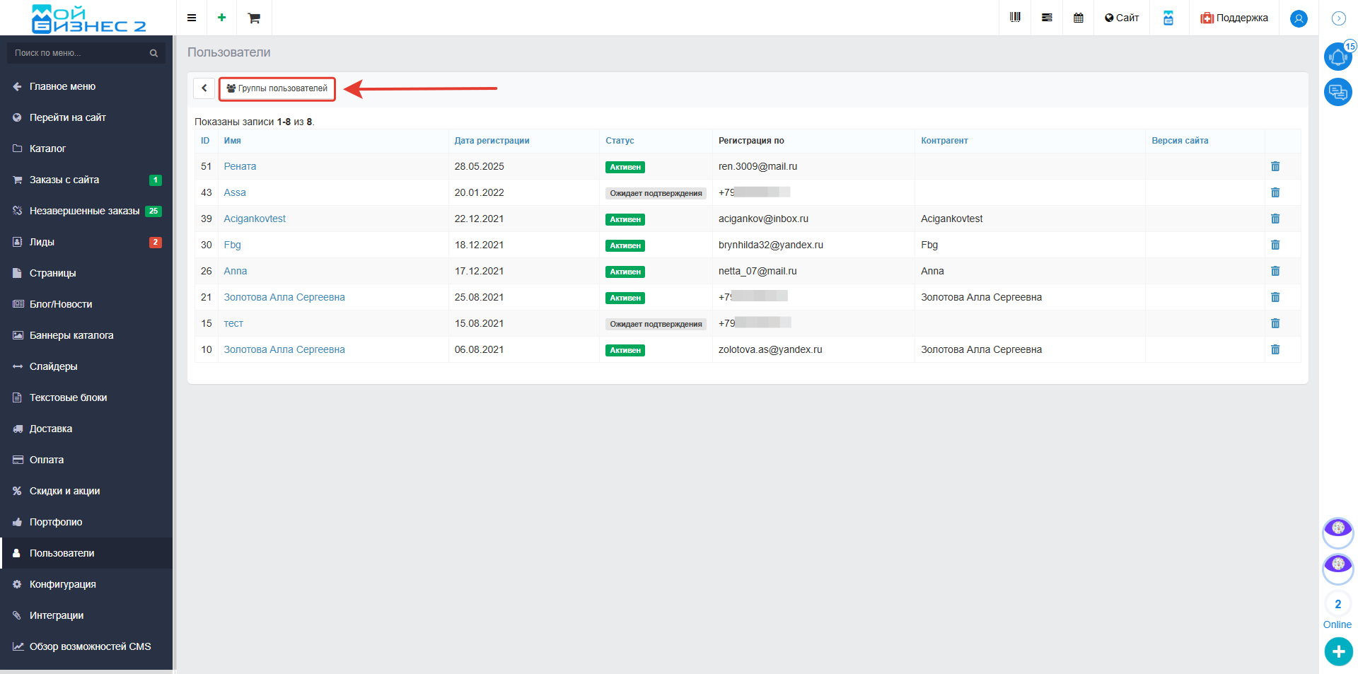Click the Сайт button
Screen dimensions: 1358x674
pos(1122,18)
